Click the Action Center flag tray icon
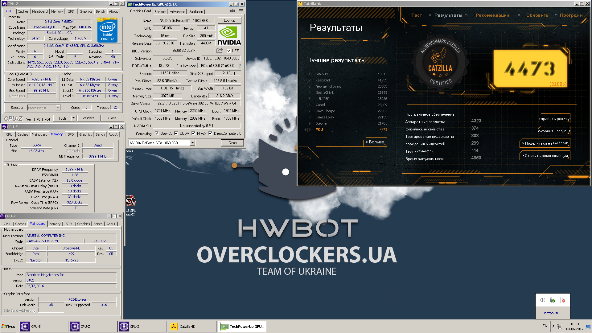This screenshot has height=333, width=592. click(x=562, y=300)
